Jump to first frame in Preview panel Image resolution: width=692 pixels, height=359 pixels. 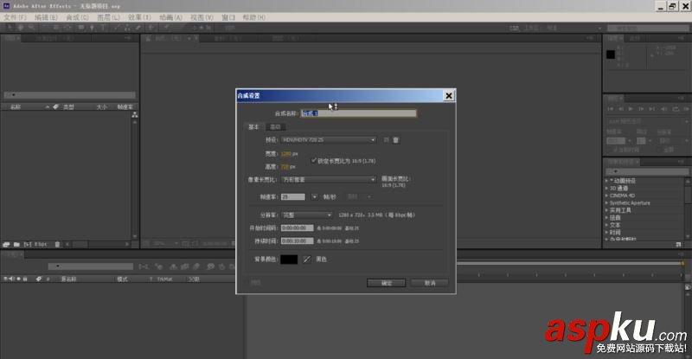pyautogui.click(x=610, y=109)
